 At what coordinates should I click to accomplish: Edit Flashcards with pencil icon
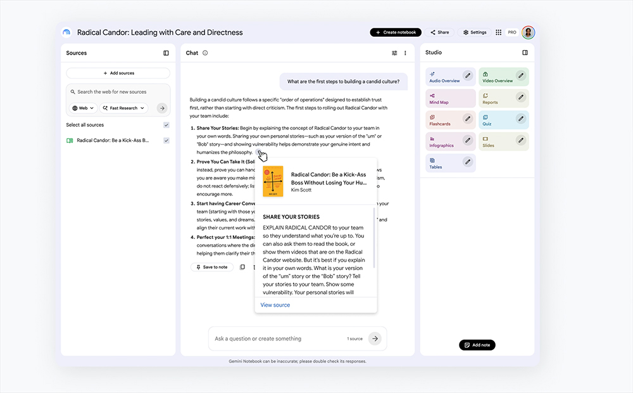[468, 119]
